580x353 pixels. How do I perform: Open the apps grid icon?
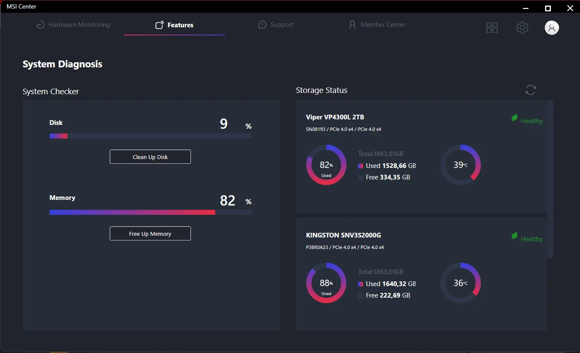(492, 28)
